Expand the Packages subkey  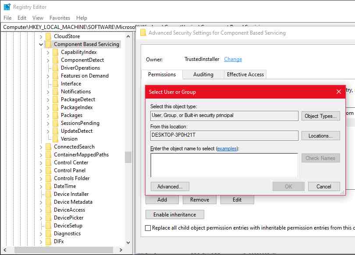pos(48,116)
